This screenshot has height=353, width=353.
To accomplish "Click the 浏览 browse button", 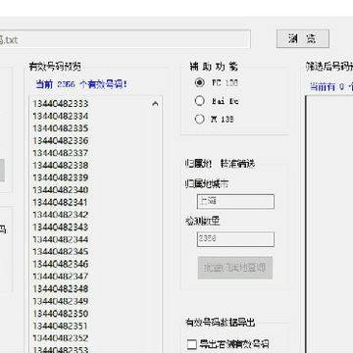I will coord(303,39).
